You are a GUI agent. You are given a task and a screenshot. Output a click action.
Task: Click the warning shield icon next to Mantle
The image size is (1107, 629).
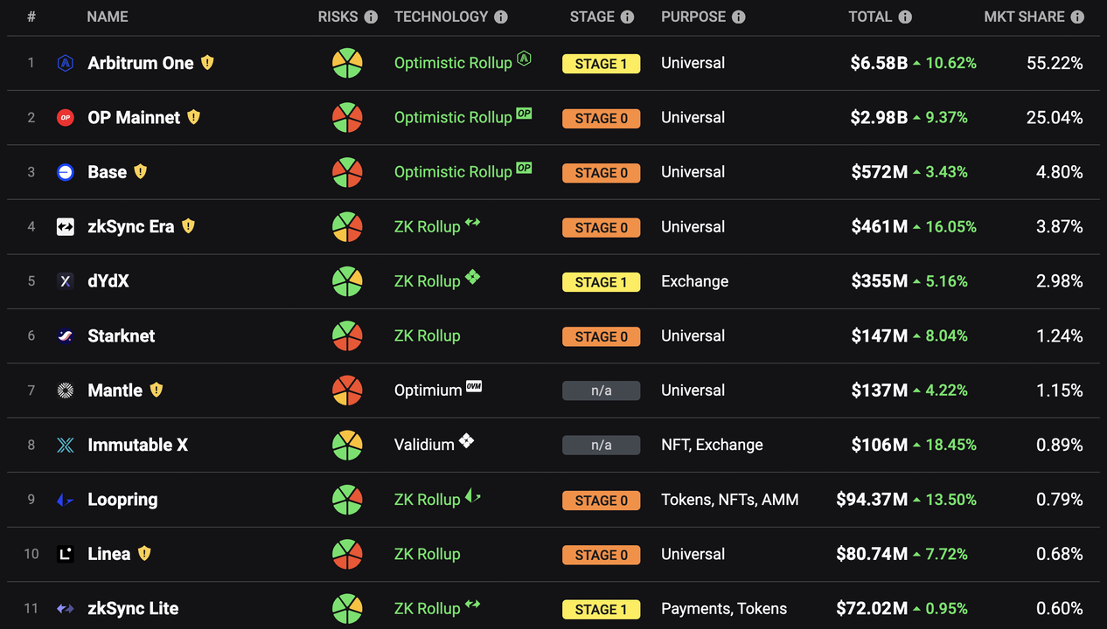pyautogui.click(x=157, y=390)
